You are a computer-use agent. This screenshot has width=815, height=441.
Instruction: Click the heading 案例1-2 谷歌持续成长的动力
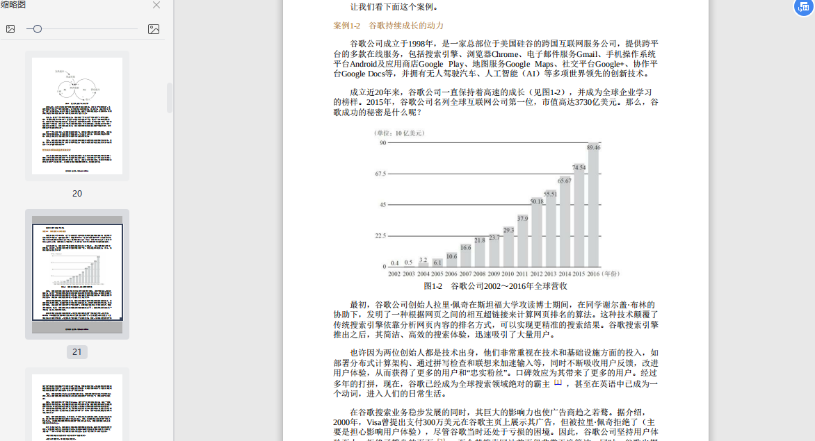(388, 26)
